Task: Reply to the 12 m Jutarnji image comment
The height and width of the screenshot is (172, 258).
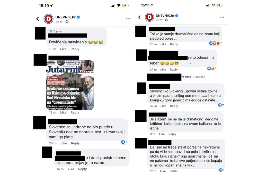Action: pyautogui.click(x=75, y=112)
